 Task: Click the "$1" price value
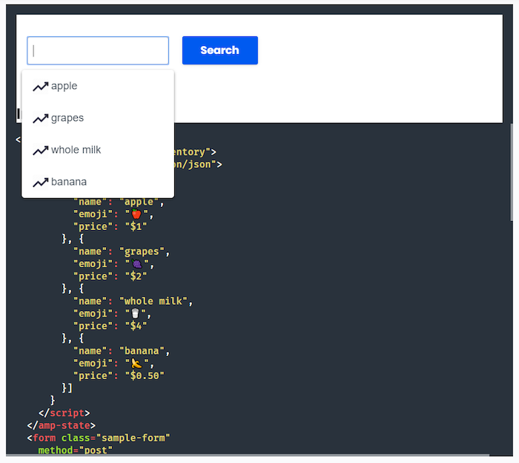(x=136, y=227)
